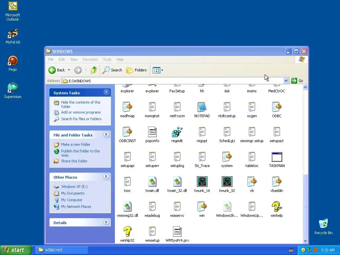Expand the Address bar dropdown list

[x=286, y=81]
